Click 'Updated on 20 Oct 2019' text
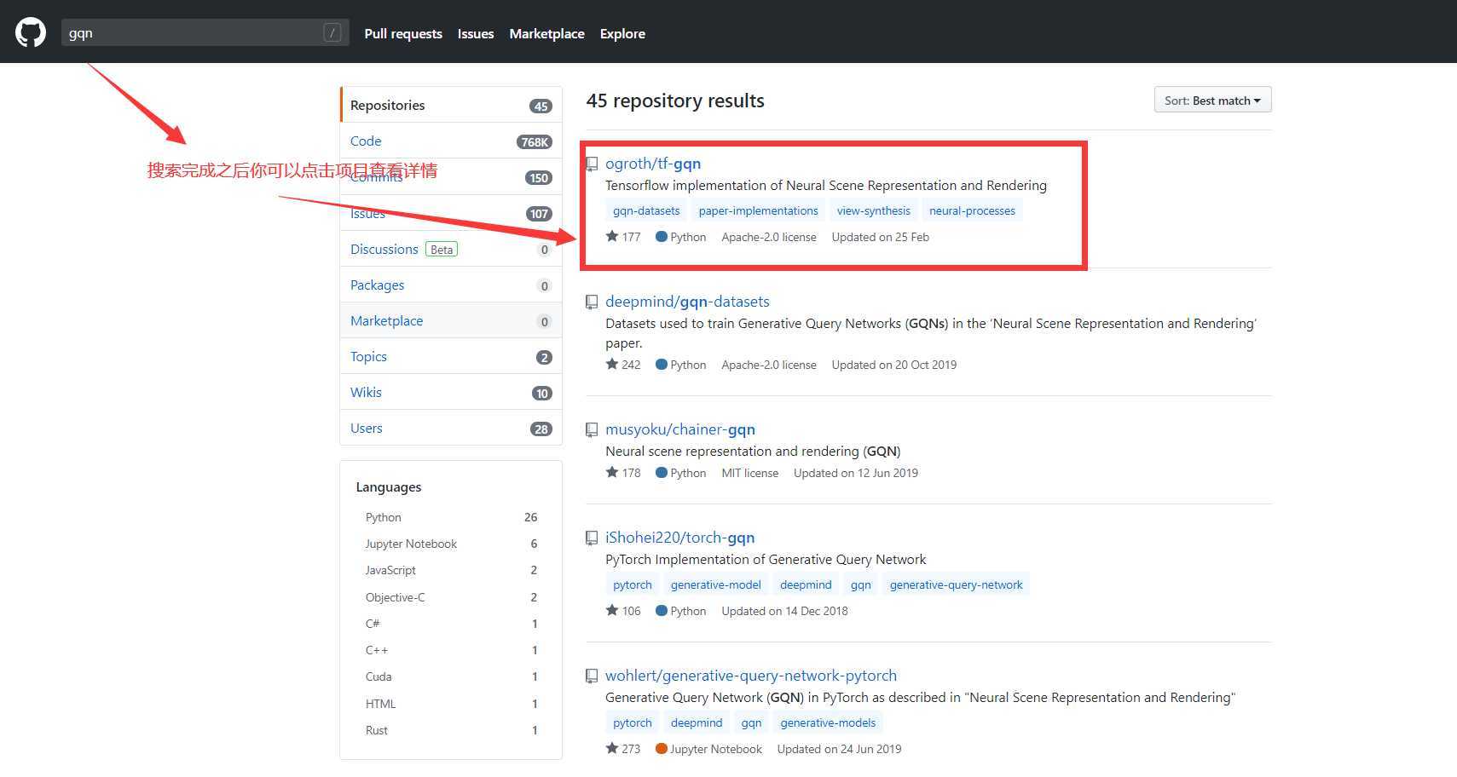1457x777 pixels. 893,365
